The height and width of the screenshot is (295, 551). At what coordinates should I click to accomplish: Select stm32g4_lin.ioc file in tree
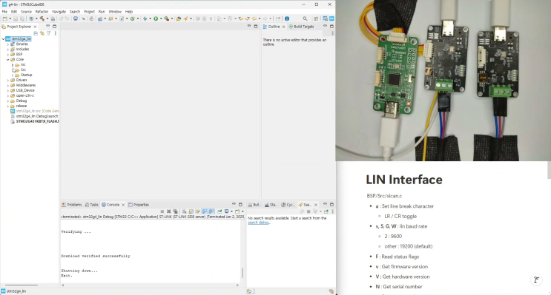(x=34, y=111)
